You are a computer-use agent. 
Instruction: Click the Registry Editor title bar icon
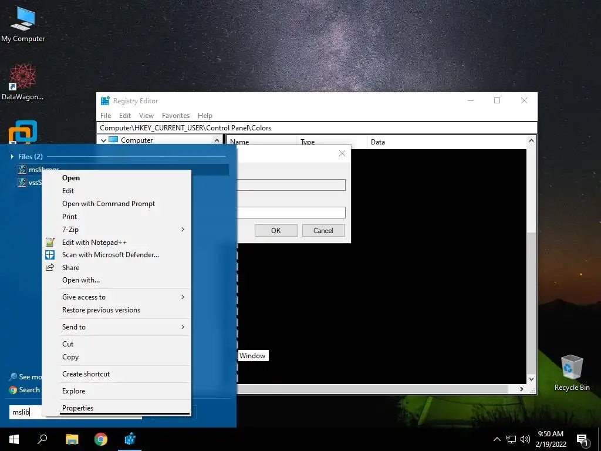tap(105, 101)
